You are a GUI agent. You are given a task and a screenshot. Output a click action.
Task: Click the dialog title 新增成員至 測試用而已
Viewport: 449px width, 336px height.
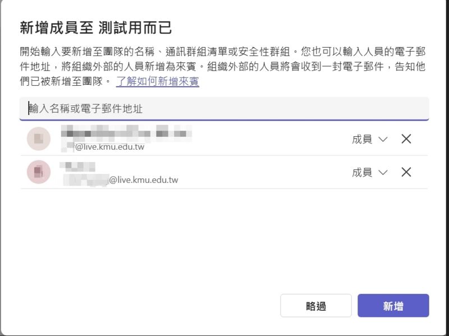click(95, 27)
